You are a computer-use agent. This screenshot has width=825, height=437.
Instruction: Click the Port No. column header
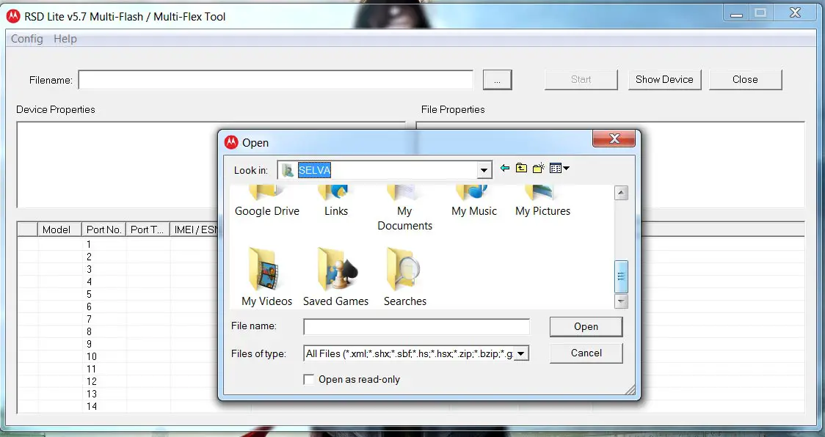(x=103, y=229)
